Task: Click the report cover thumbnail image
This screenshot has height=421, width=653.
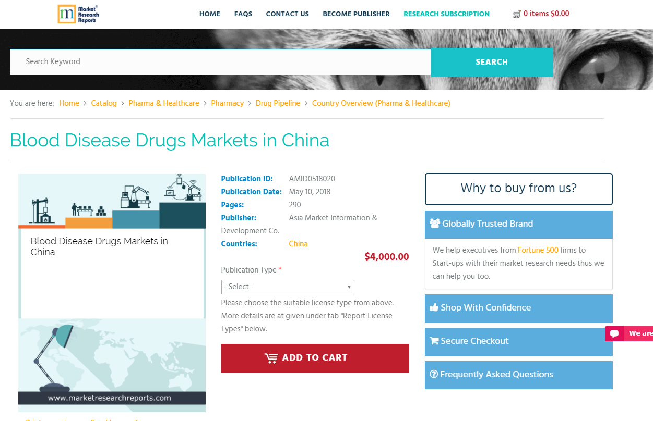Action: 112,293
